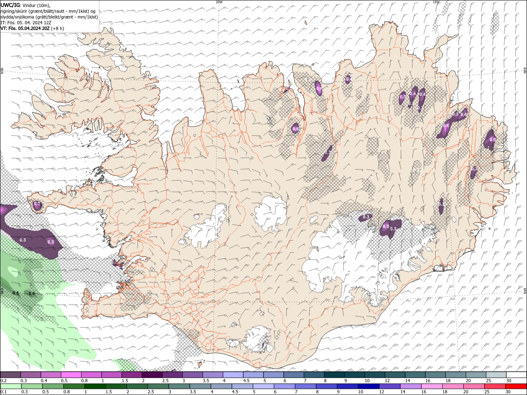Image resolution: width=527 pixels, height=395 pixels.
Task: Pick the white 30 swatch in the upper legend
Action: (516, 375)
